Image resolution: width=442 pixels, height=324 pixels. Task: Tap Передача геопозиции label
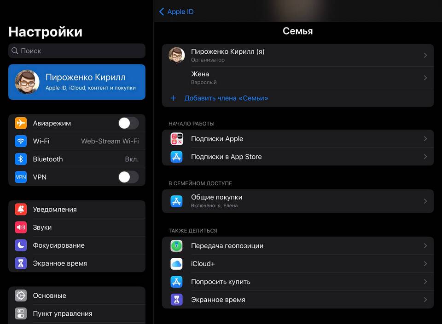click(227, 246)
